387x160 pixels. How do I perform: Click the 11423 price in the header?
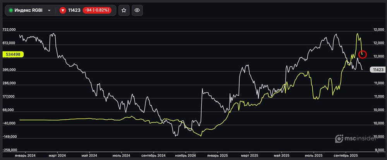(74, 10)
